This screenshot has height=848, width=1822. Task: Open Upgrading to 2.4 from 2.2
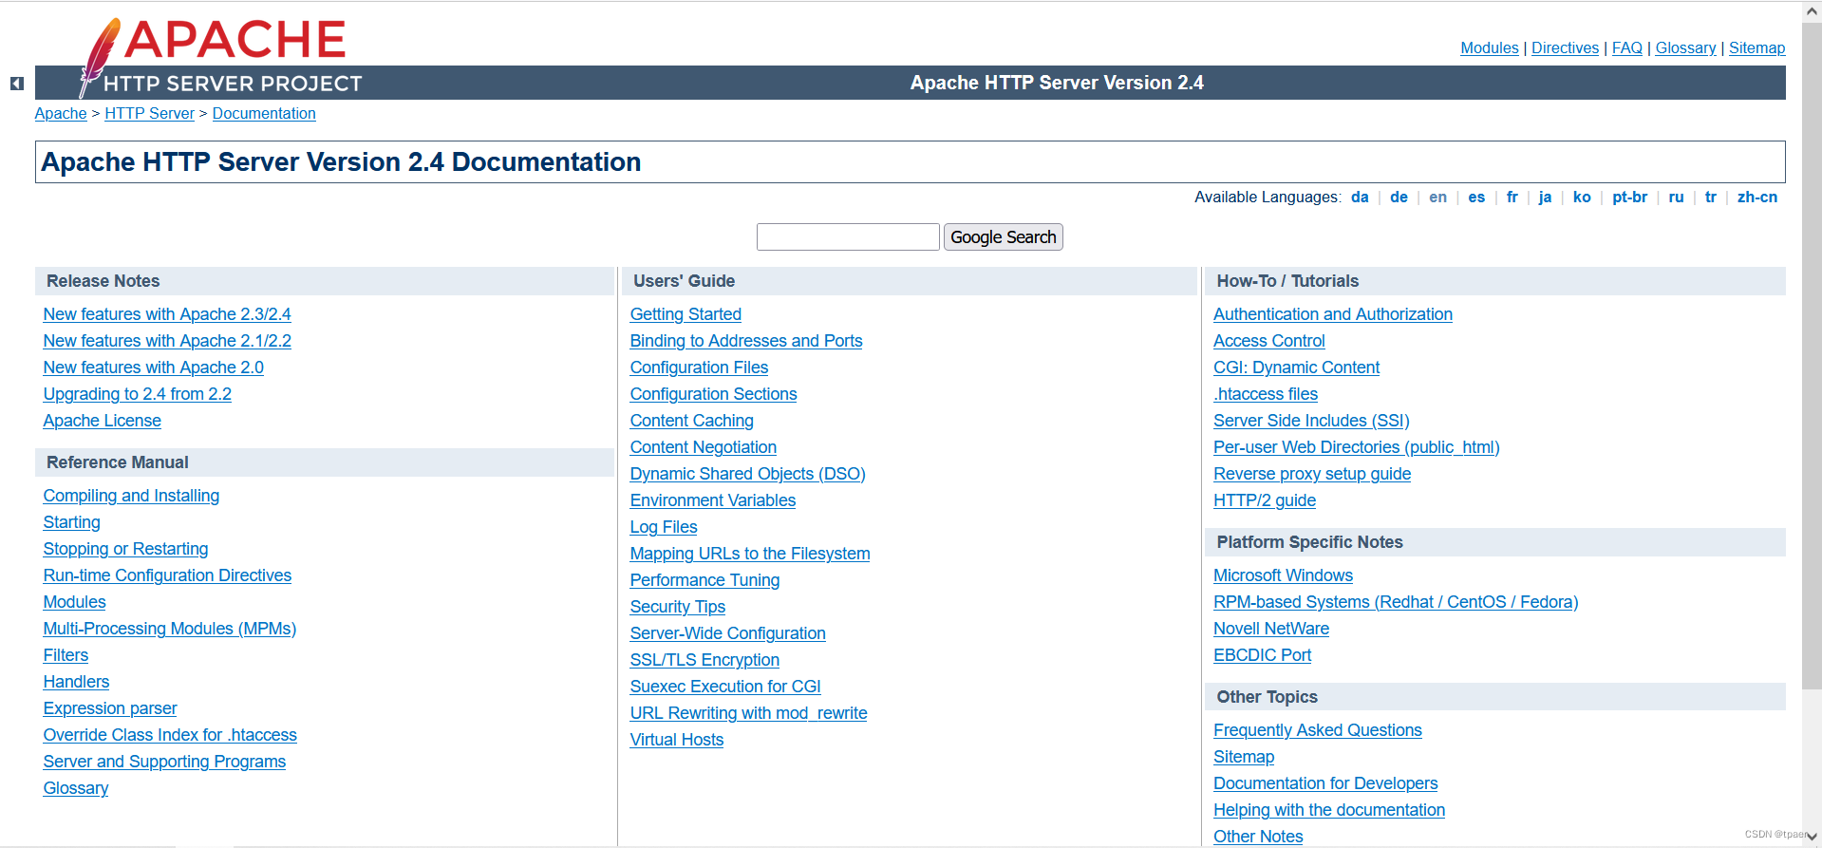[x=137, y=394]
